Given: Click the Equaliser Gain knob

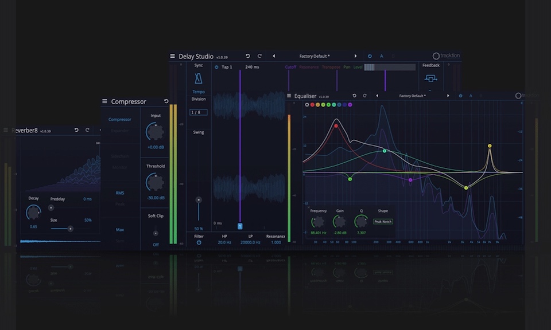Looking at the screenshot, I should click(339, 222).
